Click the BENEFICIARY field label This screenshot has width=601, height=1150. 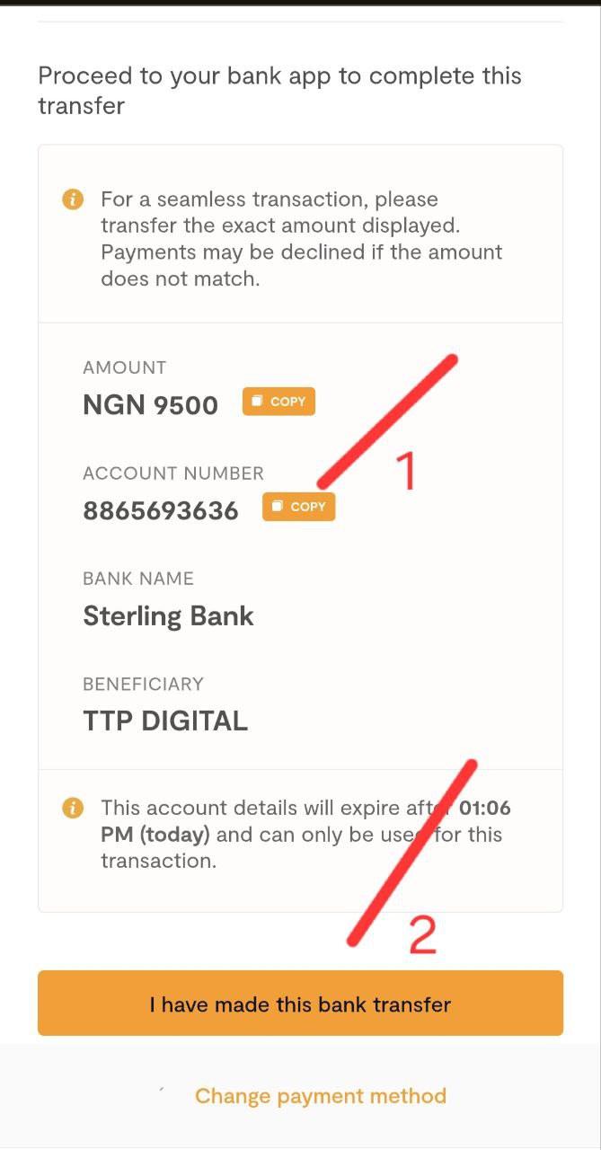point(143,684)
